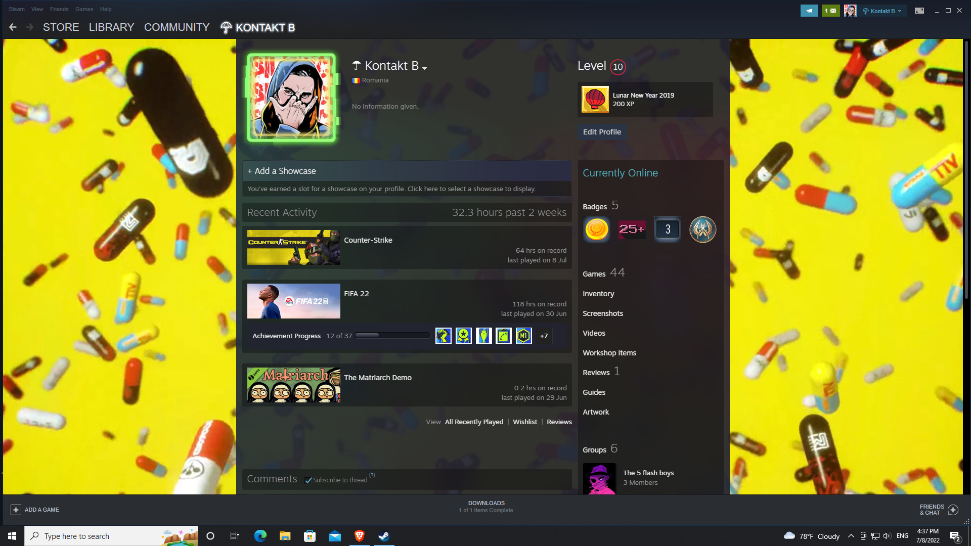Click FIFA 22 achievement progress bar

(x=392, y=336)
